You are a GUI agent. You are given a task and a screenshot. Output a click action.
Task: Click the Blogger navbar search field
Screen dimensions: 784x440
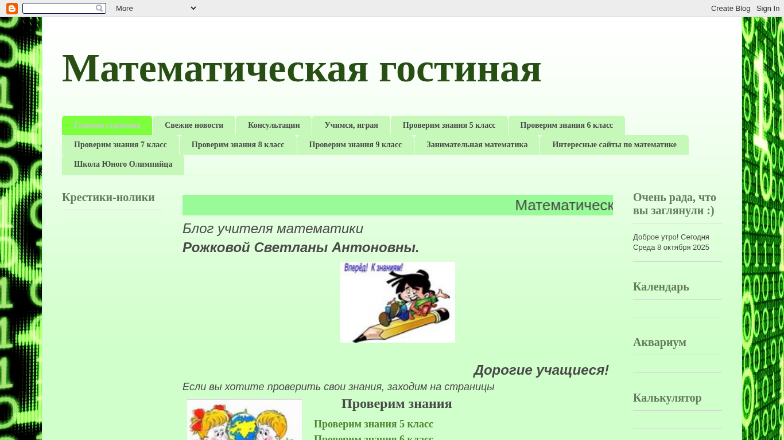coord(59,9)
